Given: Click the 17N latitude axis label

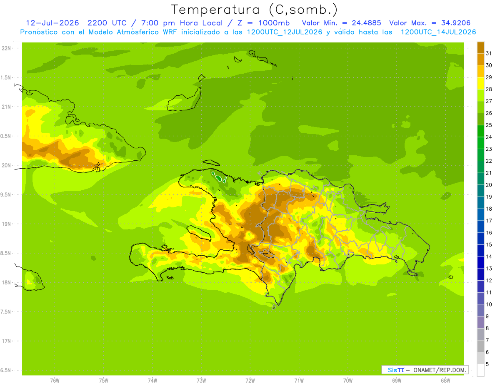Looking at the screenshot, I should click(7, 341).
